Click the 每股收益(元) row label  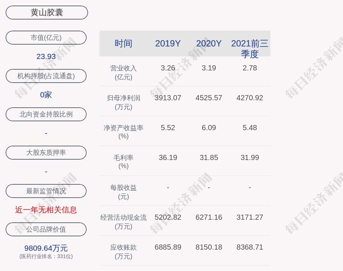coord(124,192)
